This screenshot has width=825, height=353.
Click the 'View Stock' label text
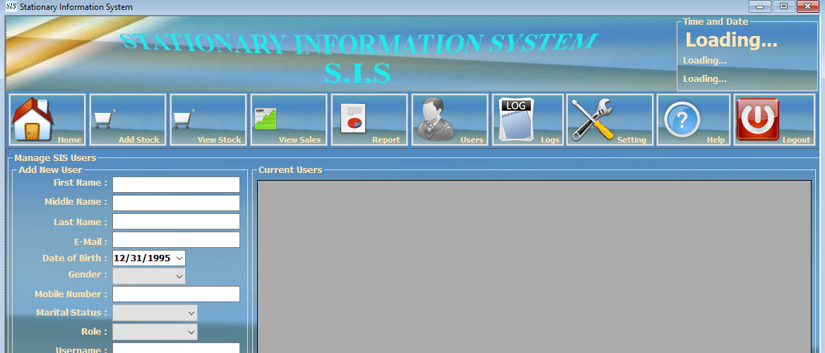click(219, 140)
